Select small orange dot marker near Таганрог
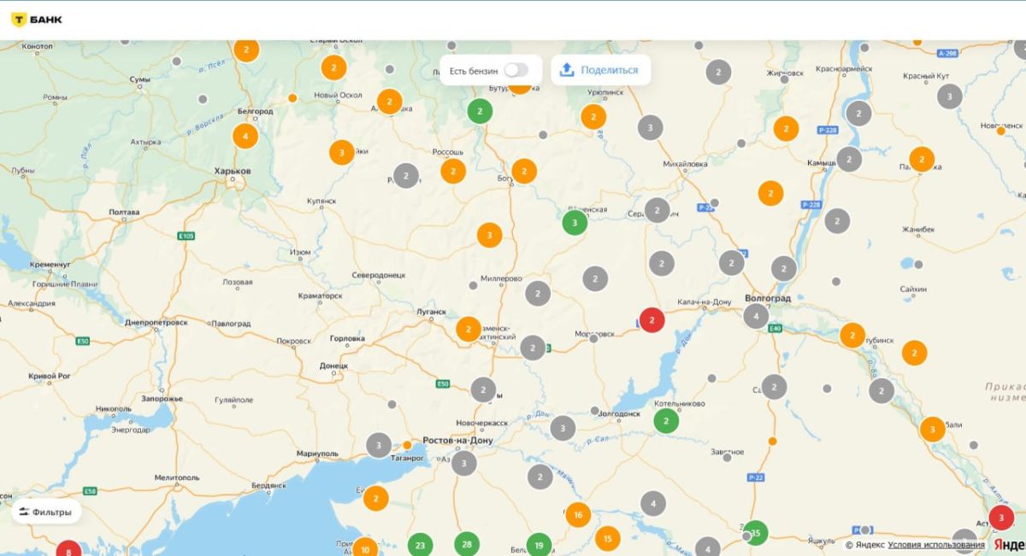1026x556 pixels. (x=407, y=445)
